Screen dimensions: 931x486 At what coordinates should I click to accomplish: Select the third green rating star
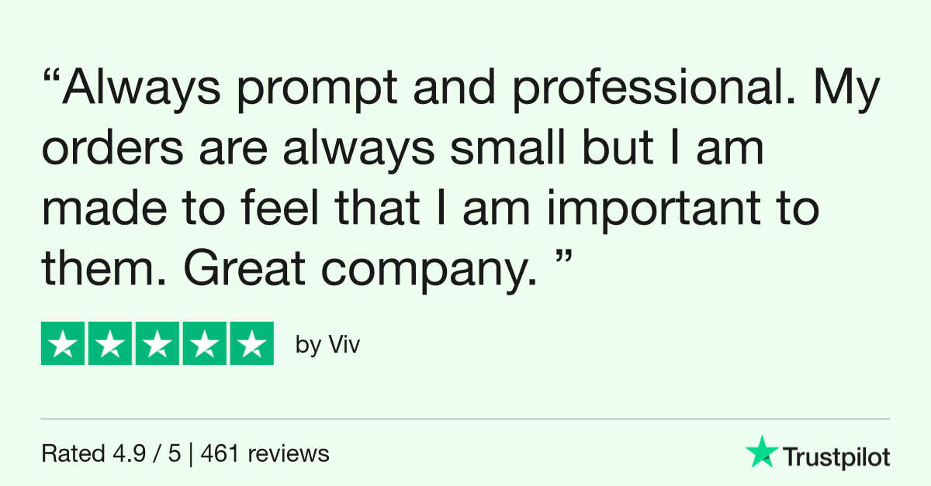[157, 343]
